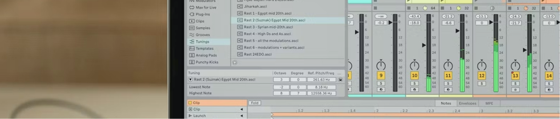560x119 pixels.
Task: Save the tuning with the icon beside 261.63 Hz
Action: [340, 80]
